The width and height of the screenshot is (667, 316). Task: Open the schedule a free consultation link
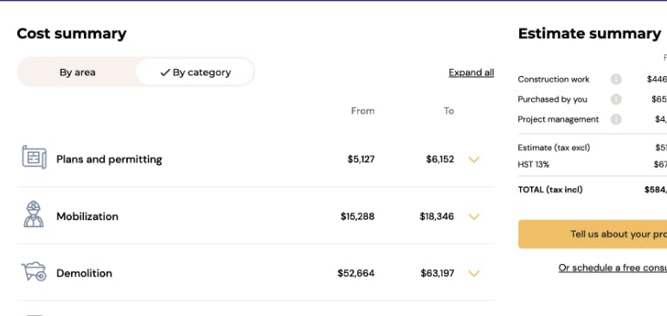(x=612, y=268)
